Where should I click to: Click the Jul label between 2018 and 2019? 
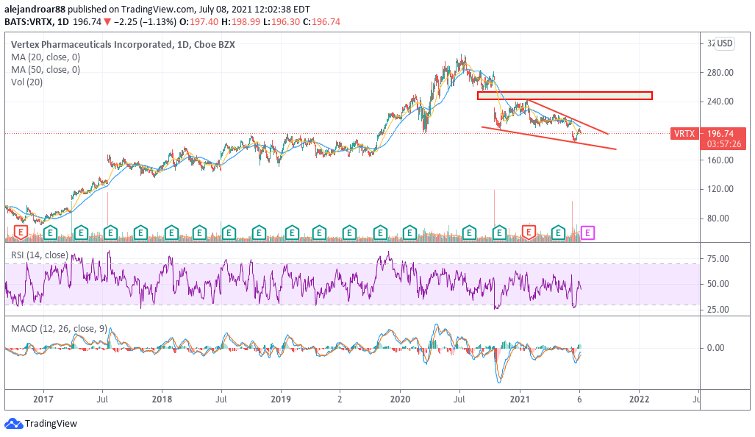tap(221, 399)
